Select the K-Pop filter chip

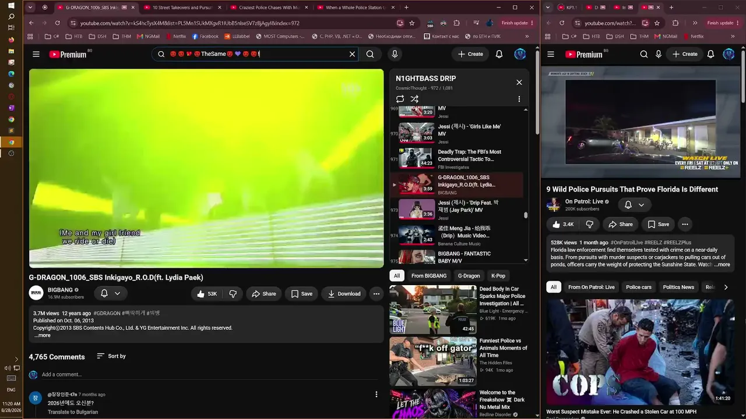[x=498, y=276]
